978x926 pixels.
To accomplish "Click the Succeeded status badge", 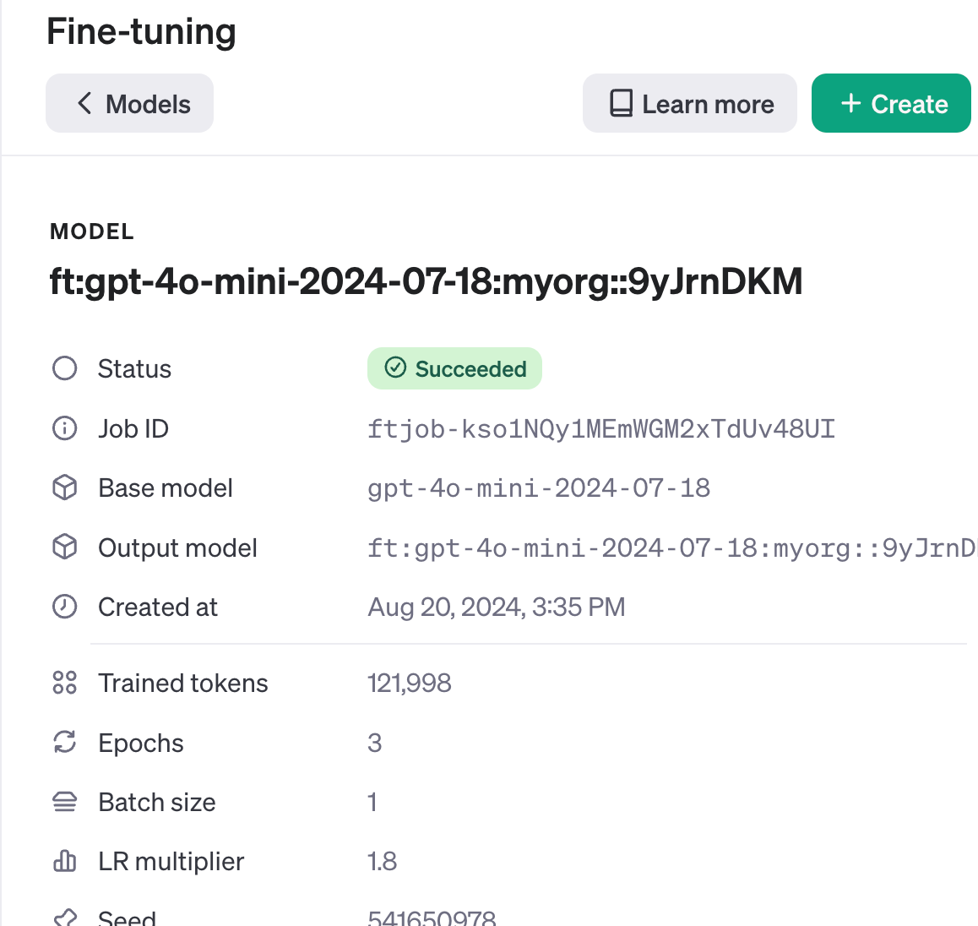I will tap(454, 369).
